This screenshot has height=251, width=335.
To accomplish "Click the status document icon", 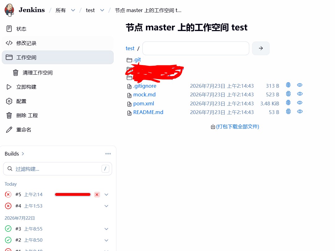I will click(x=9, y=29).
